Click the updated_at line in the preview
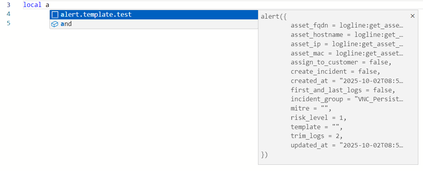The image size is (423, 171). tap(346, 146)
